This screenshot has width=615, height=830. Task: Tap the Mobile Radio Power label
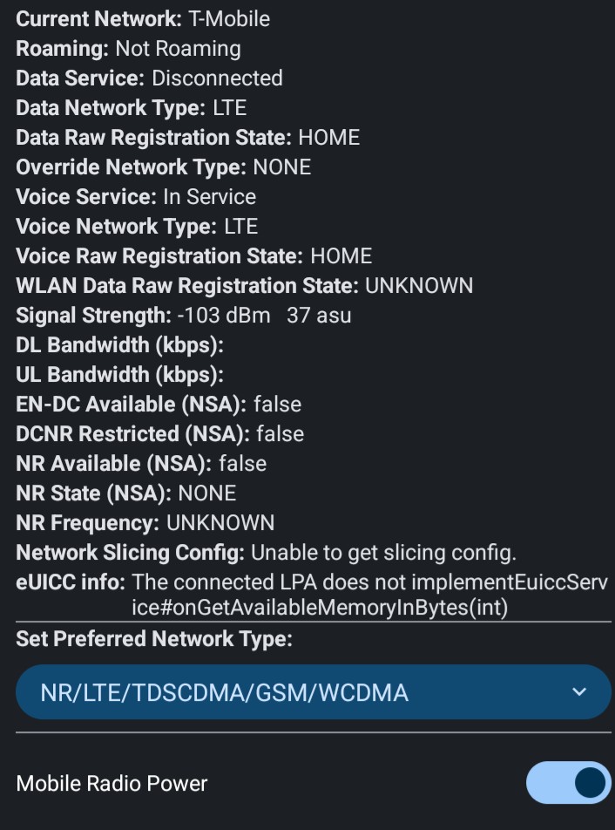[112, 783]
